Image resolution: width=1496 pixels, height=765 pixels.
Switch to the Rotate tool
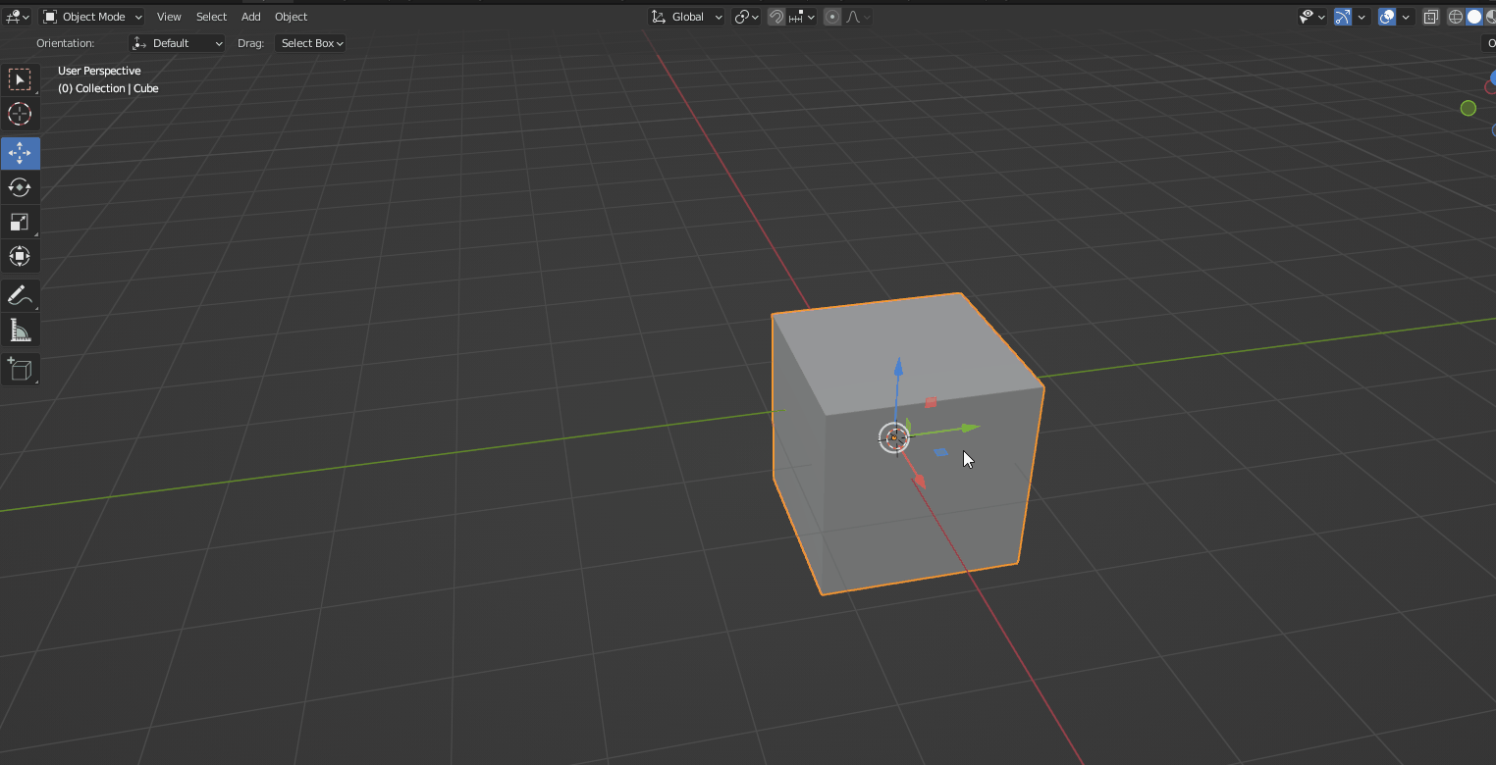[x=20, y=187]
